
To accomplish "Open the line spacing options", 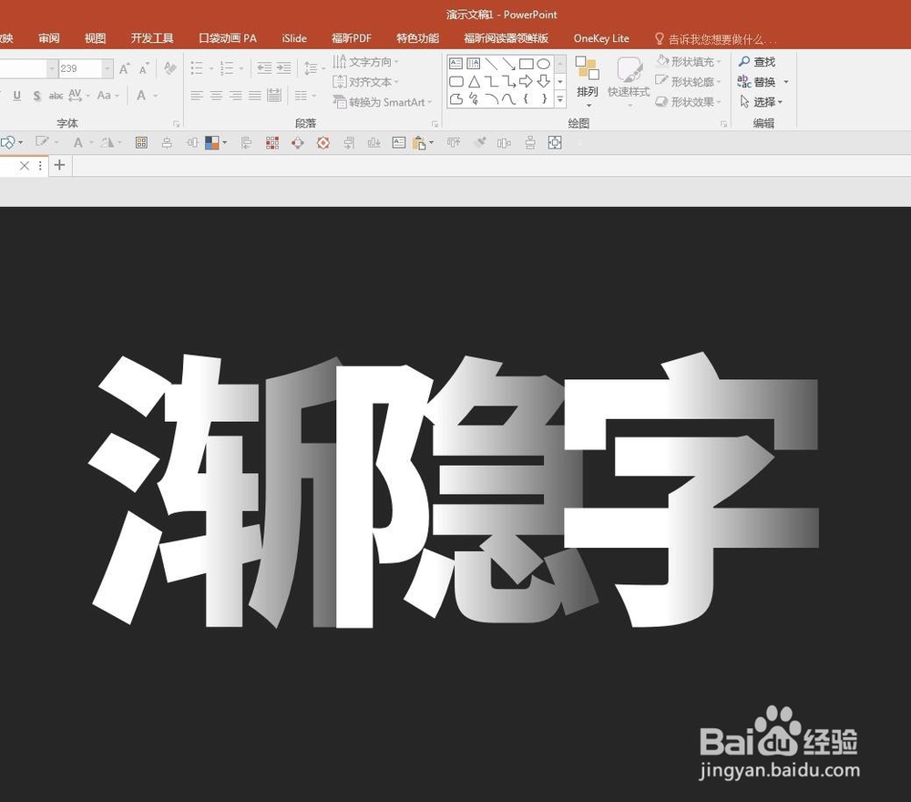I will (x=314, y=68).
